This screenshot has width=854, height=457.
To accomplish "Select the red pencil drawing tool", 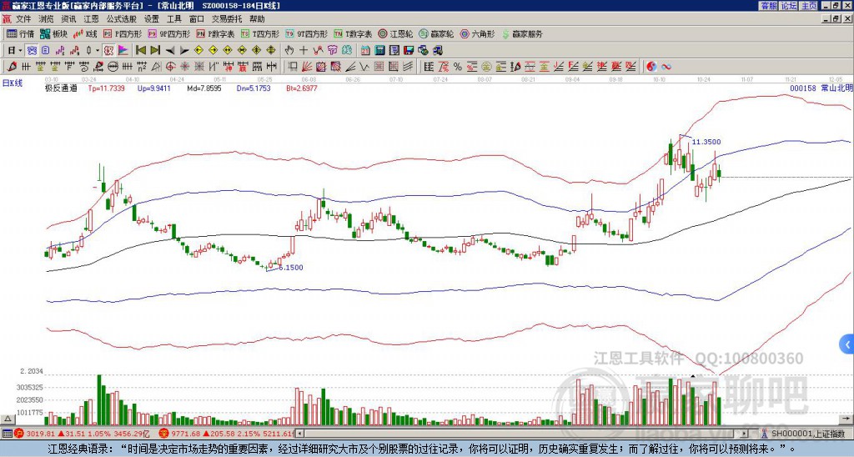I will [12, 67].
